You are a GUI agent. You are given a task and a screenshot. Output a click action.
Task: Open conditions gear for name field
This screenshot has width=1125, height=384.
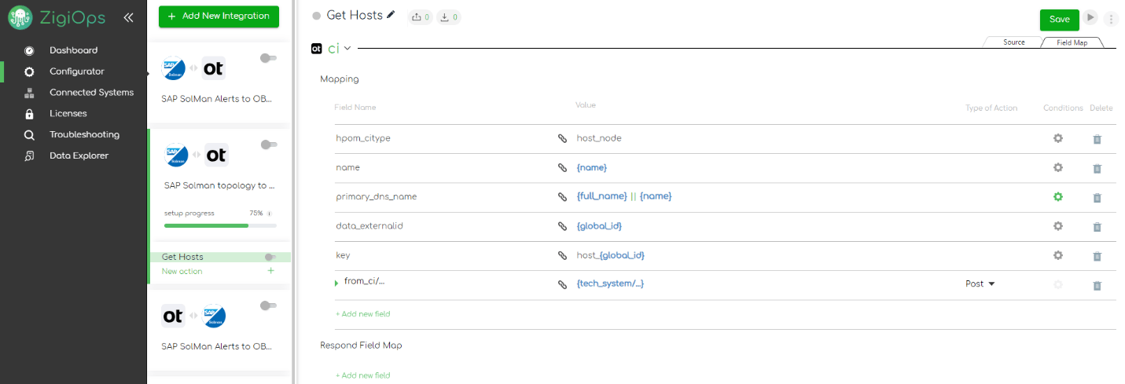[x=1058, y=167]
